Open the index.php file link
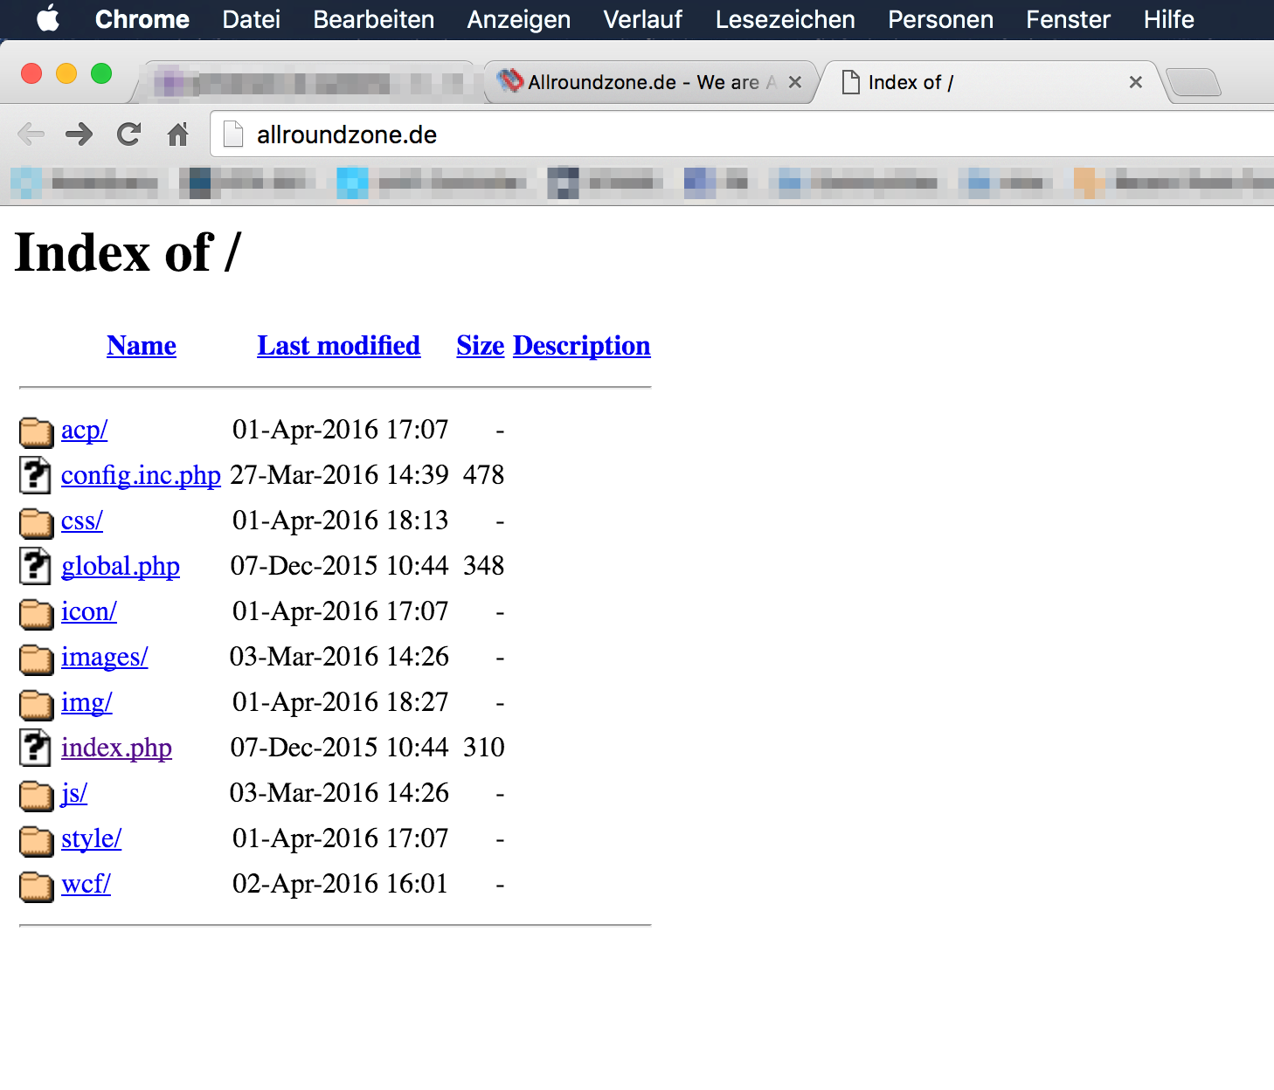This screenshot has height=1090, width=1274. click(x=116, y=748)
